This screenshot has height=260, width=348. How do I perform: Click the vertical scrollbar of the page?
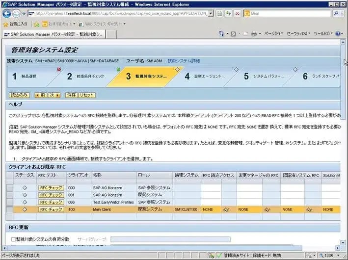(343, 147)
